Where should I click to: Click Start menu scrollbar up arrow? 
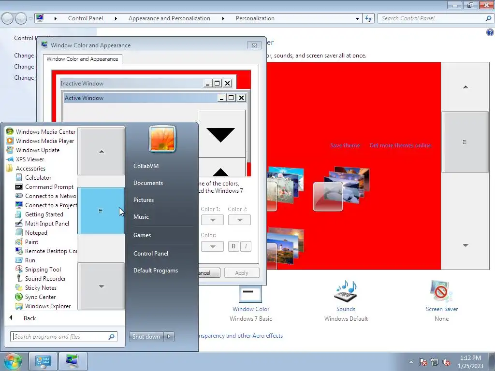(102, 151)
